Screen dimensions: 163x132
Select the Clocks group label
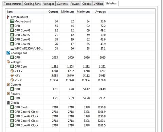[x=15, y=103]
